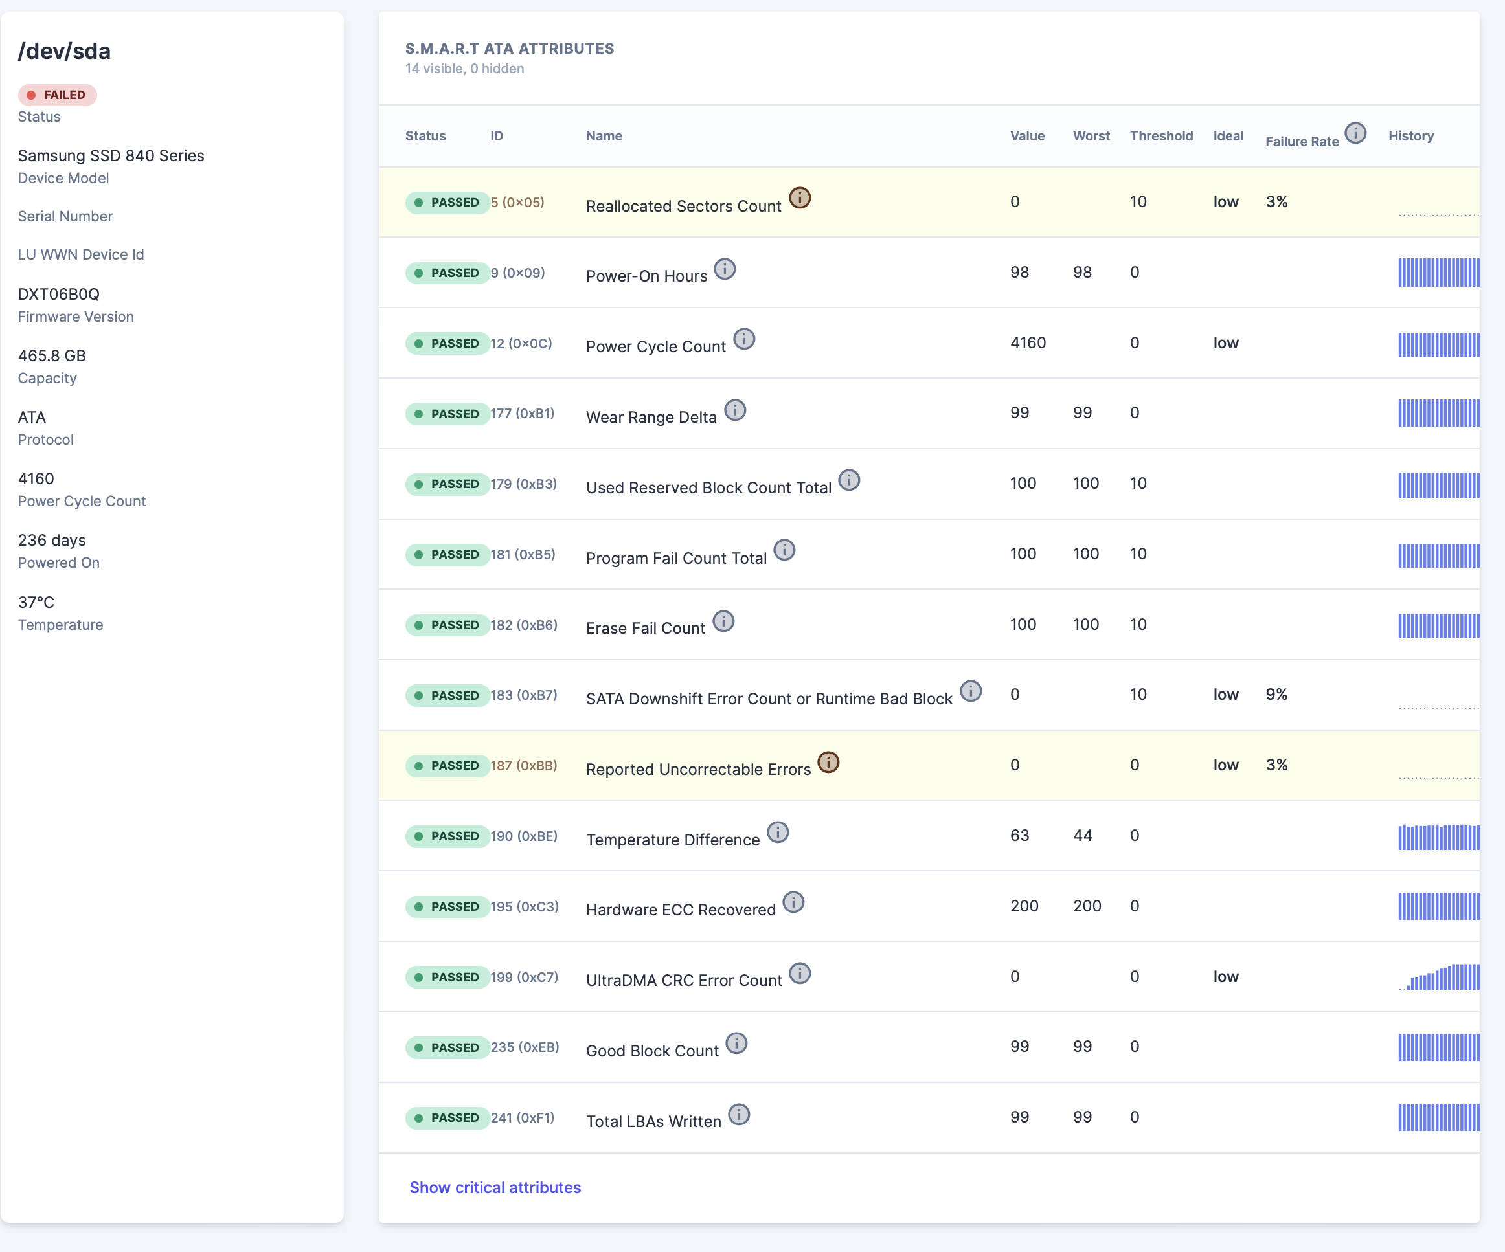This screenshot has width=1505, height=1252.
Task: Open info for Hardware ECC Recovered attribute
Action: (x=794, y=902)
